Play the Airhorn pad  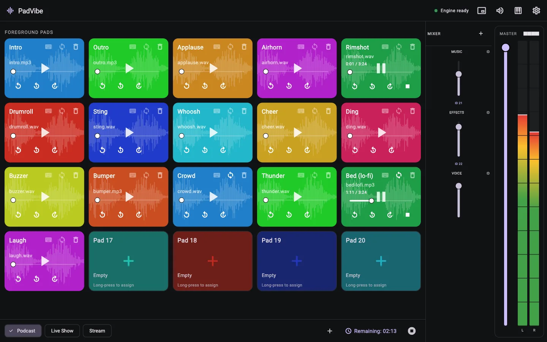point(298,68)
